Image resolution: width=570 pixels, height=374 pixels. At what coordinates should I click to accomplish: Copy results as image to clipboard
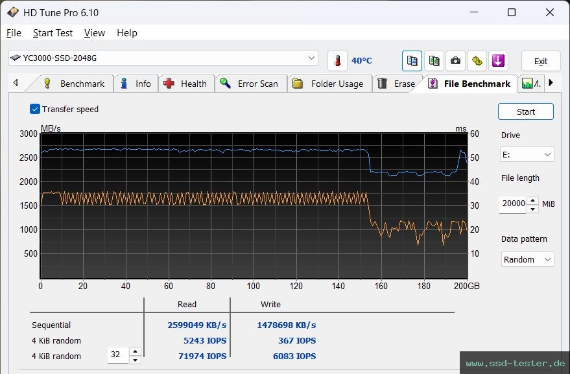[433, 60]
